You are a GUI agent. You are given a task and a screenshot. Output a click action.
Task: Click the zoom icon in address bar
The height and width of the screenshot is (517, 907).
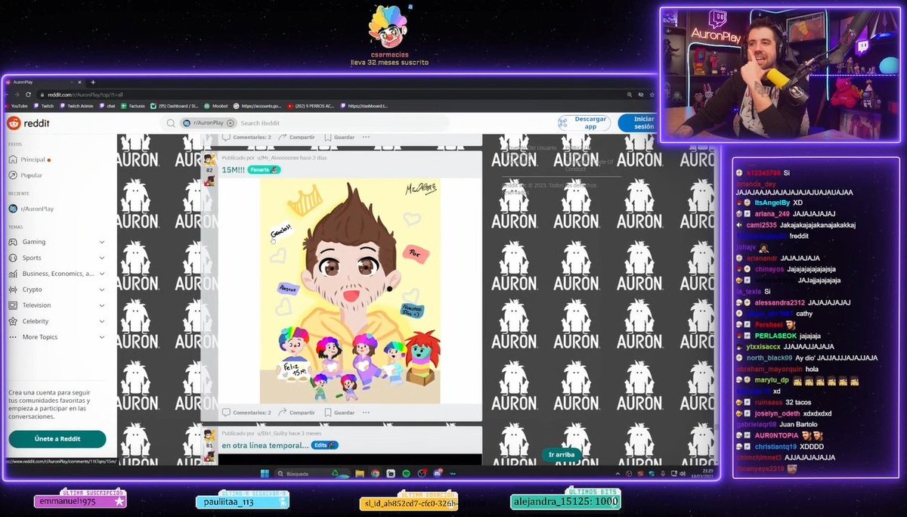pyautogui.click(x=630, y=94)
